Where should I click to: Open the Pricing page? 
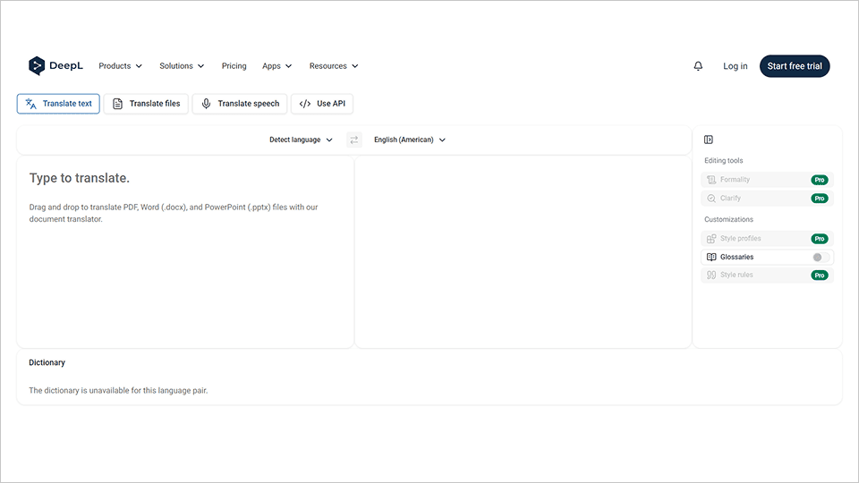tap(234, 65)
